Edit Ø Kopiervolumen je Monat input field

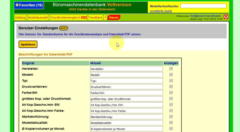coord(126,129)
